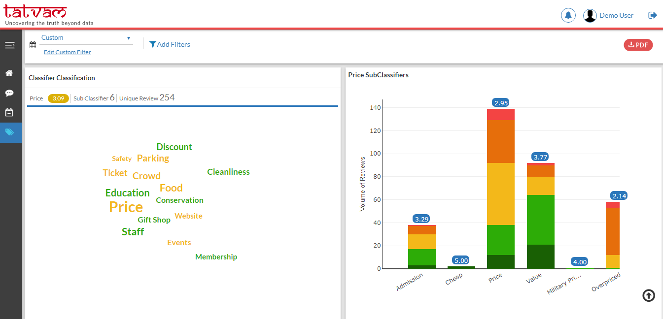Click the Overpriced bar in the chart
The width and height of the screenshot is (663, 319).
[x=613, y=235]
